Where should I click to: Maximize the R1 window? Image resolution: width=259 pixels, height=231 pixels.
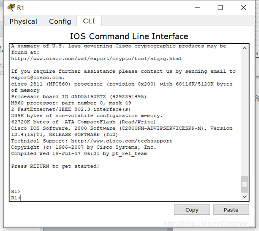(x=220, y=7)
